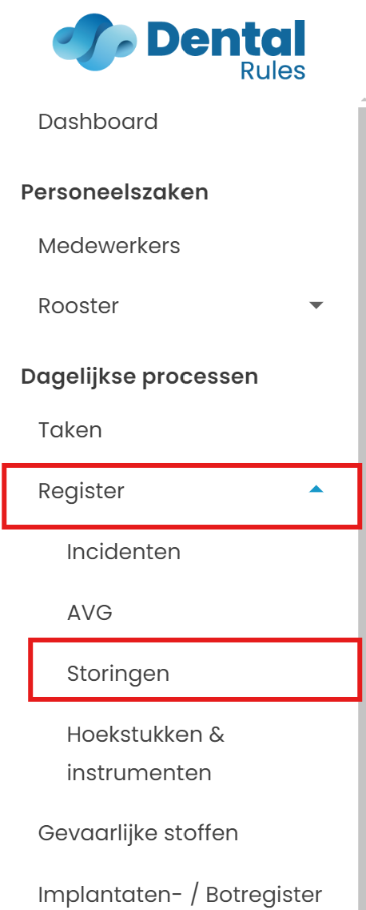
Task: Open the Dashboard page
Action: [x=97, y=122]
